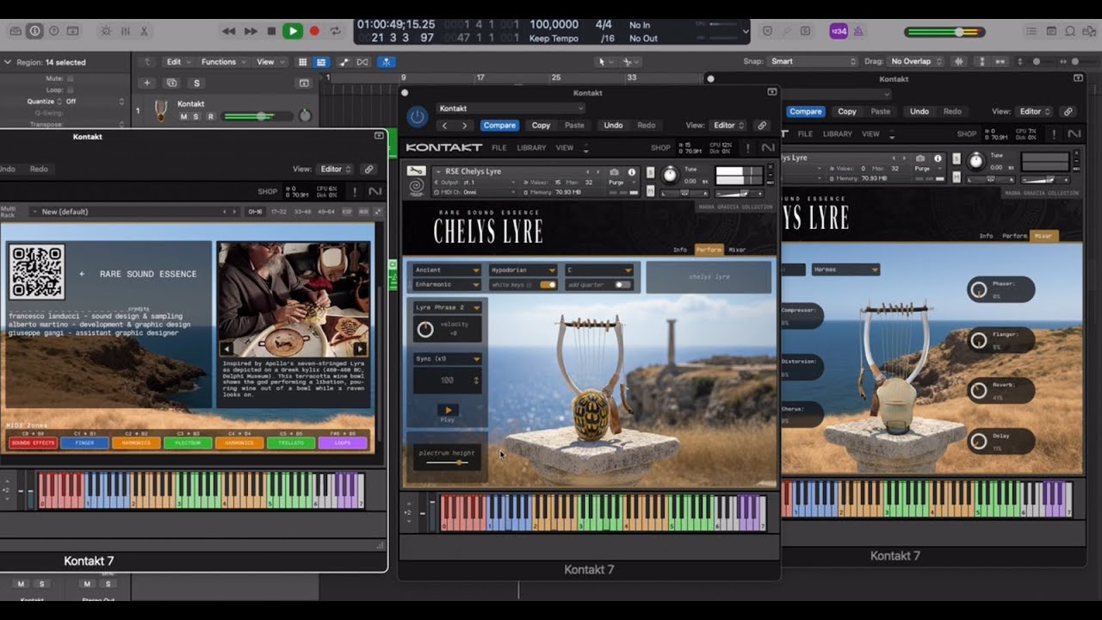Open the Drag No Overlap dropdown
This screenshot has width=1102, height=620.
(x=917, y=61)
